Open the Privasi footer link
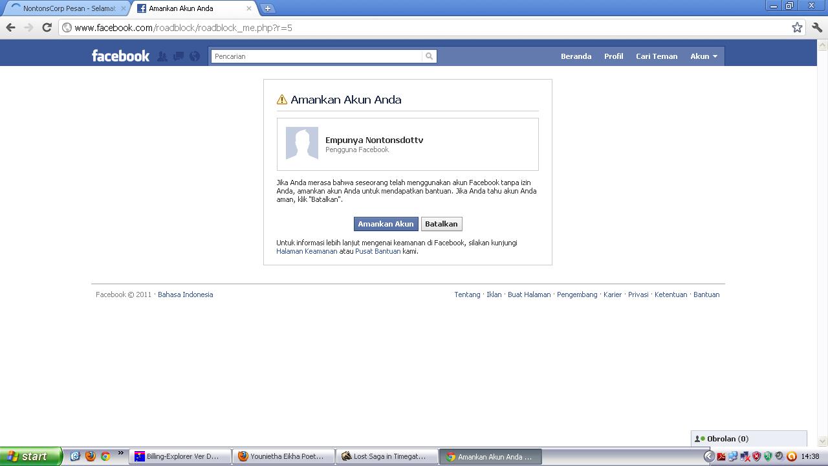This screenshot has width=828, height=466. pyautogui.click(x=638, y=294)
